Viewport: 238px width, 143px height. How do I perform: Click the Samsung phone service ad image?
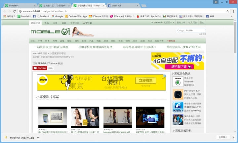[178, 120]
